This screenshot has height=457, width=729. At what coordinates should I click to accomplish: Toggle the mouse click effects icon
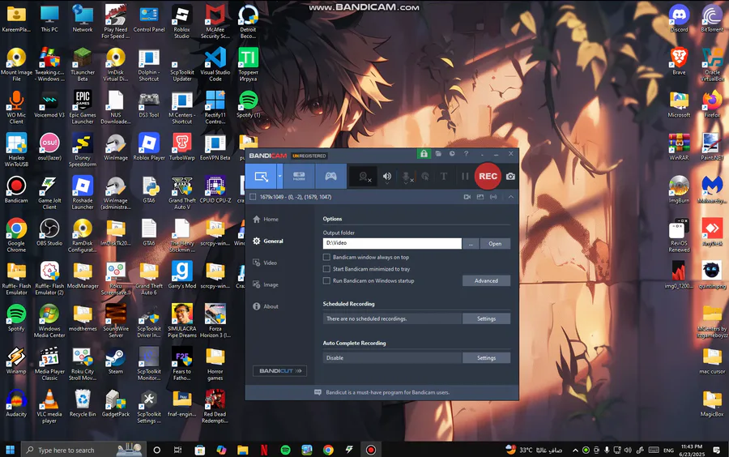coord(425,176)
